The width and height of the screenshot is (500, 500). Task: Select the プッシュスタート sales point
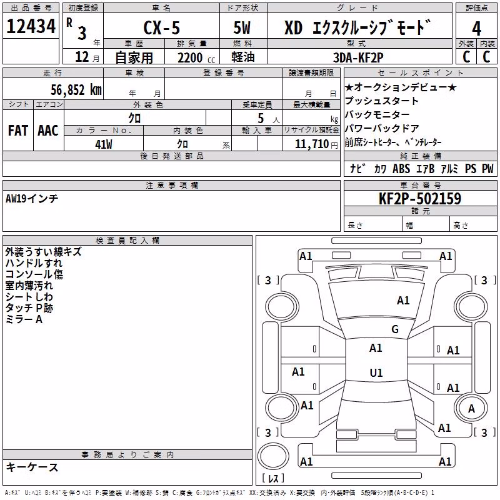click(382, 101)
